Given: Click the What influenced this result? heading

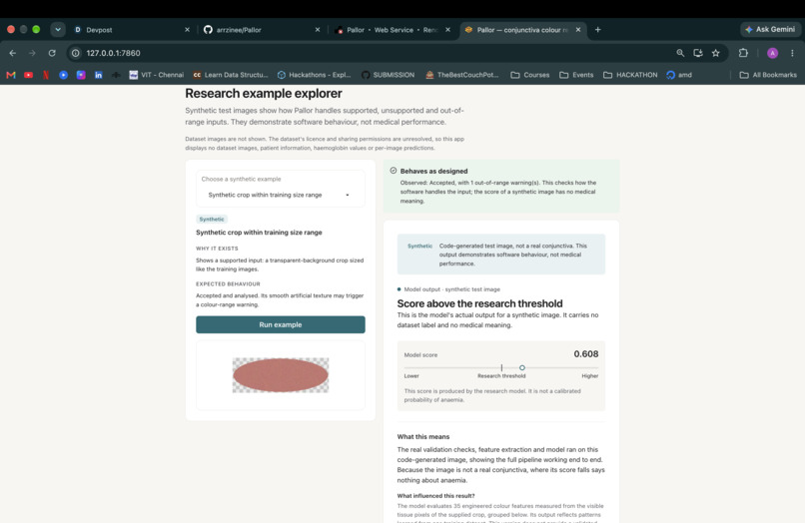Looking at the screenshot, I should pos(435,496).
